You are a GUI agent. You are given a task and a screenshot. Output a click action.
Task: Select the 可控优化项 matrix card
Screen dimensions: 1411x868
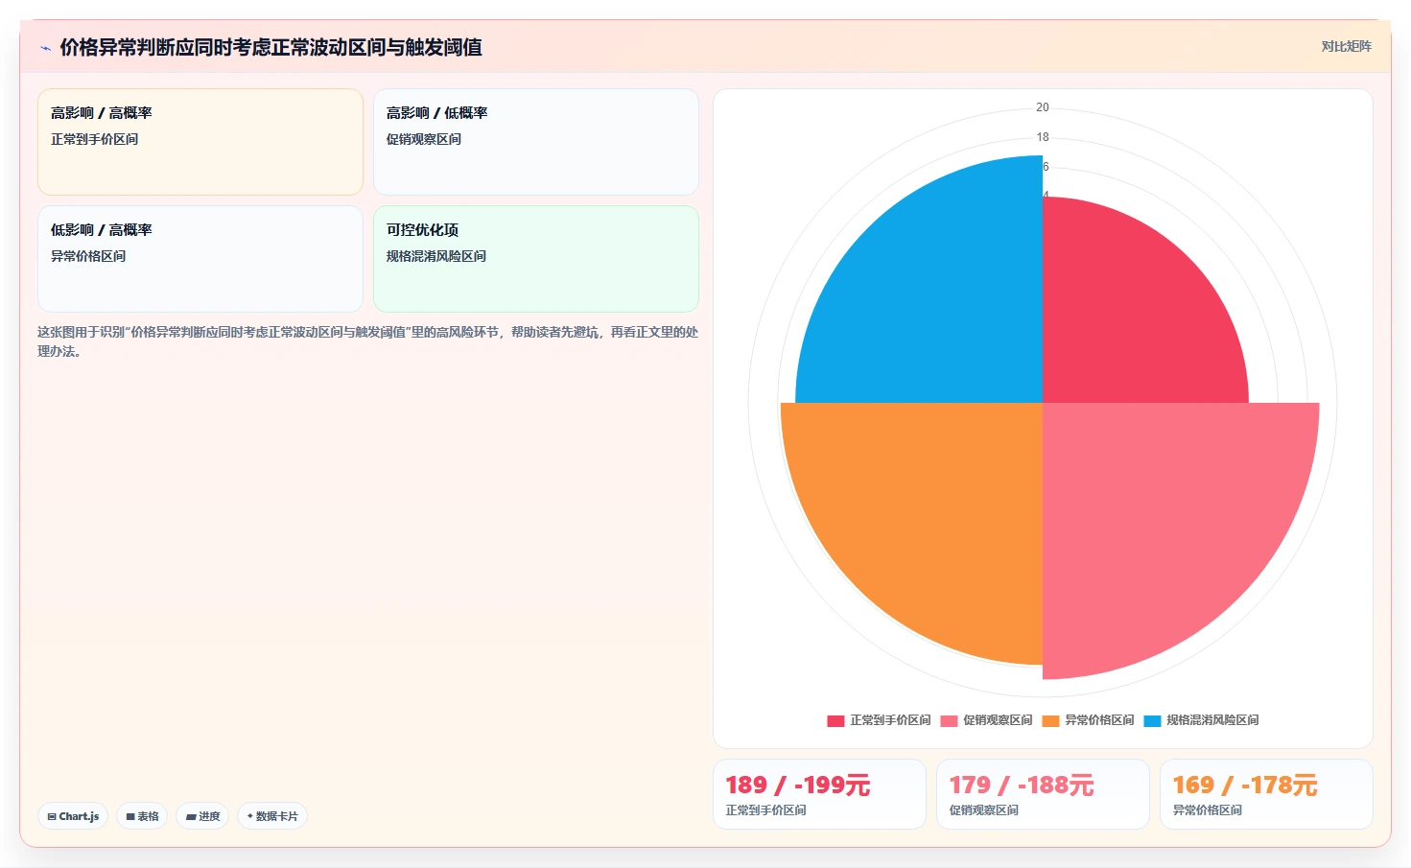(536, 259)
